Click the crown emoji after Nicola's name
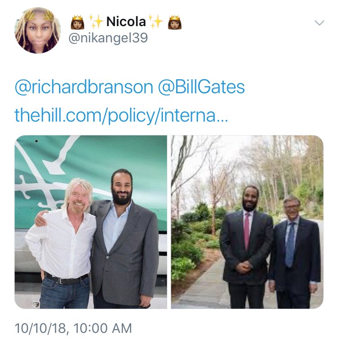The height and width of the screenshot is (345, 338). 174,22
